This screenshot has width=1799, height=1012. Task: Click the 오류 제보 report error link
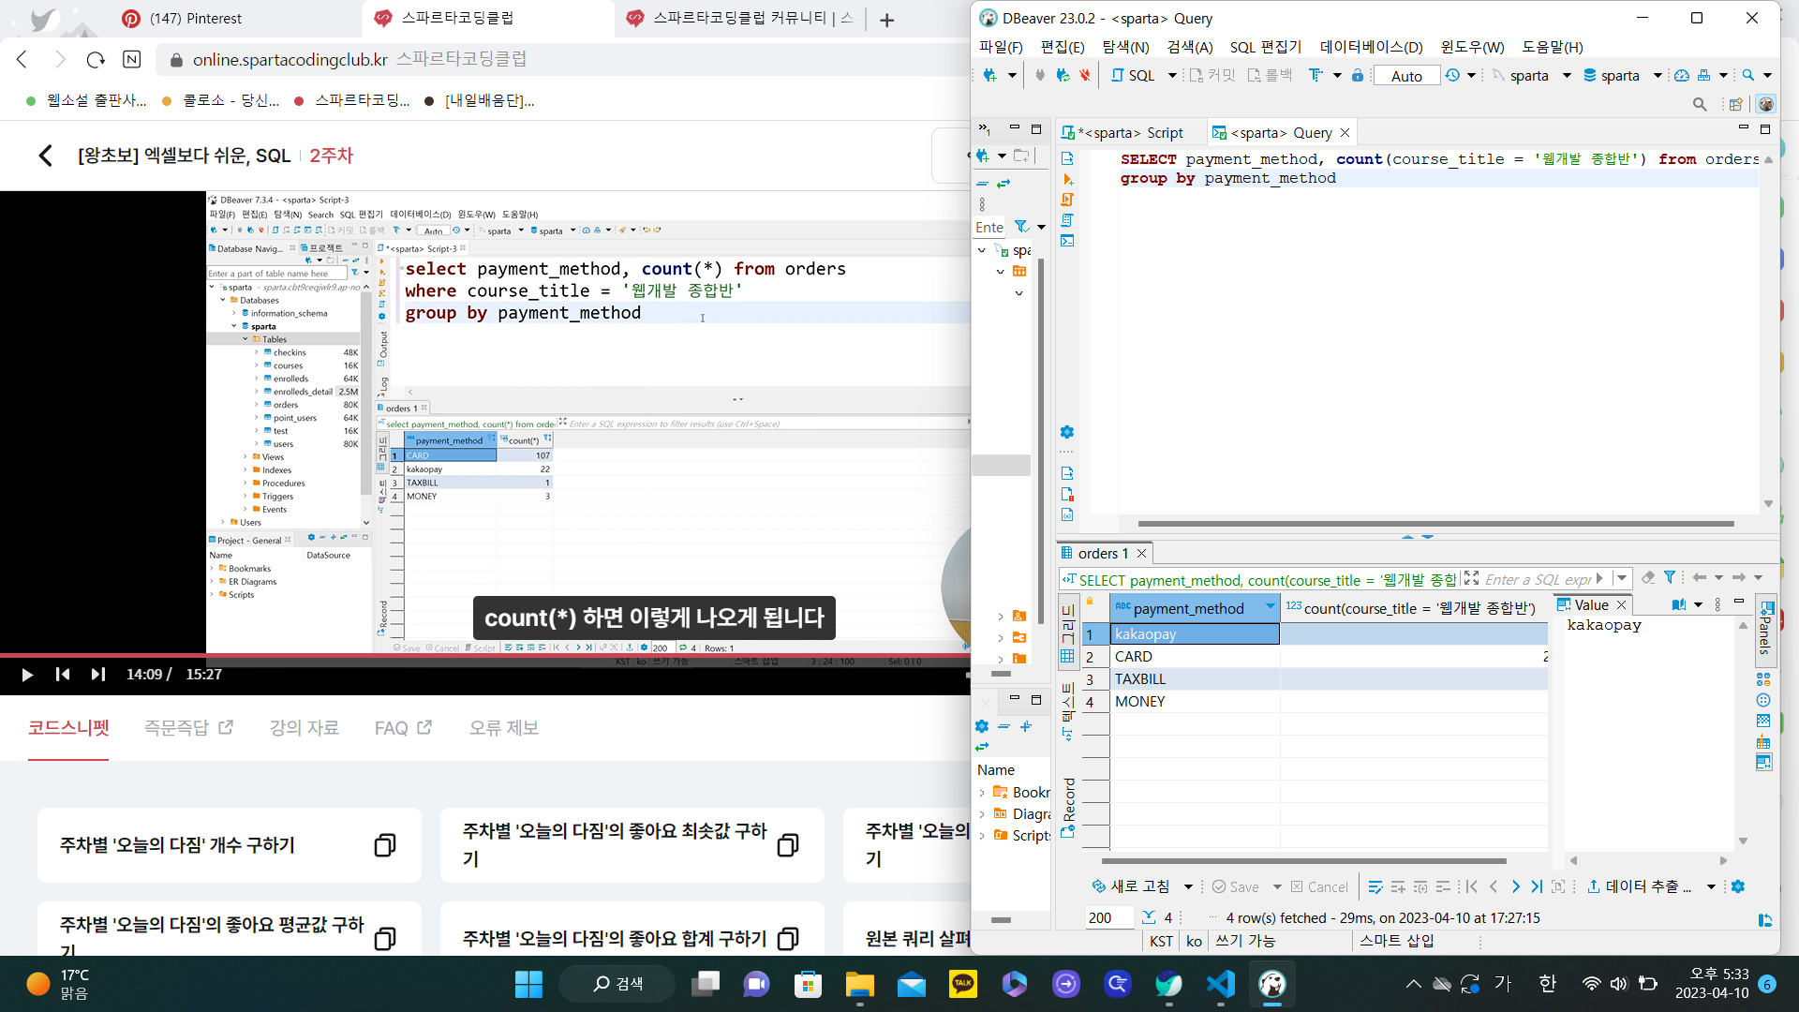pyautogui.click(x=503, y=728)
